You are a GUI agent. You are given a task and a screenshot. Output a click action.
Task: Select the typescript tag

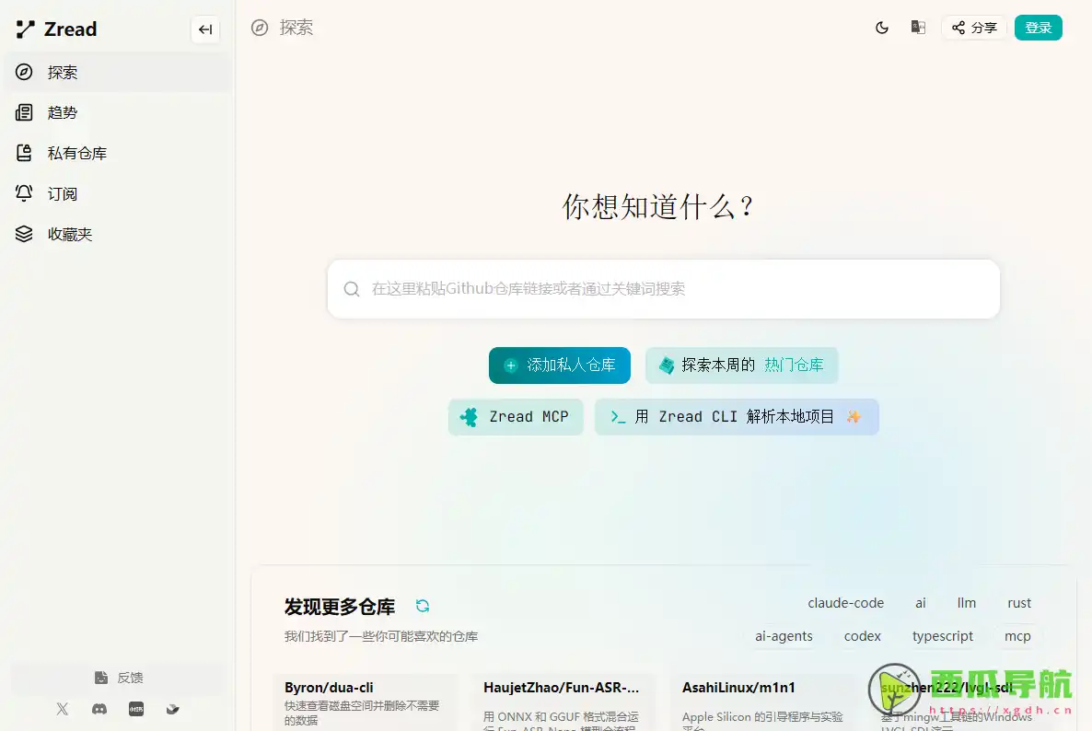point(942,636)
